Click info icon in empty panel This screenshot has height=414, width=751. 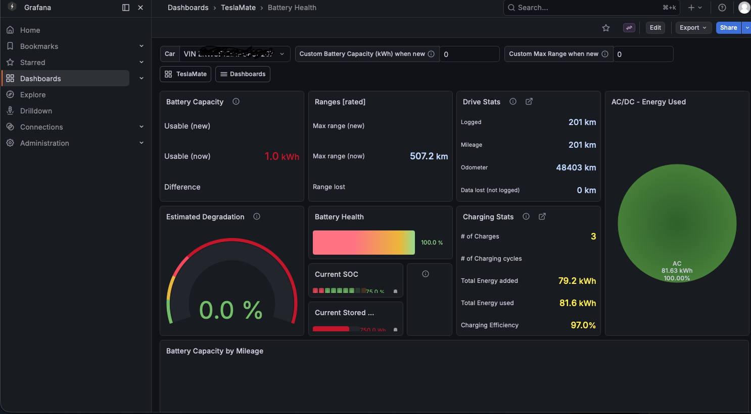click(426, 274)
